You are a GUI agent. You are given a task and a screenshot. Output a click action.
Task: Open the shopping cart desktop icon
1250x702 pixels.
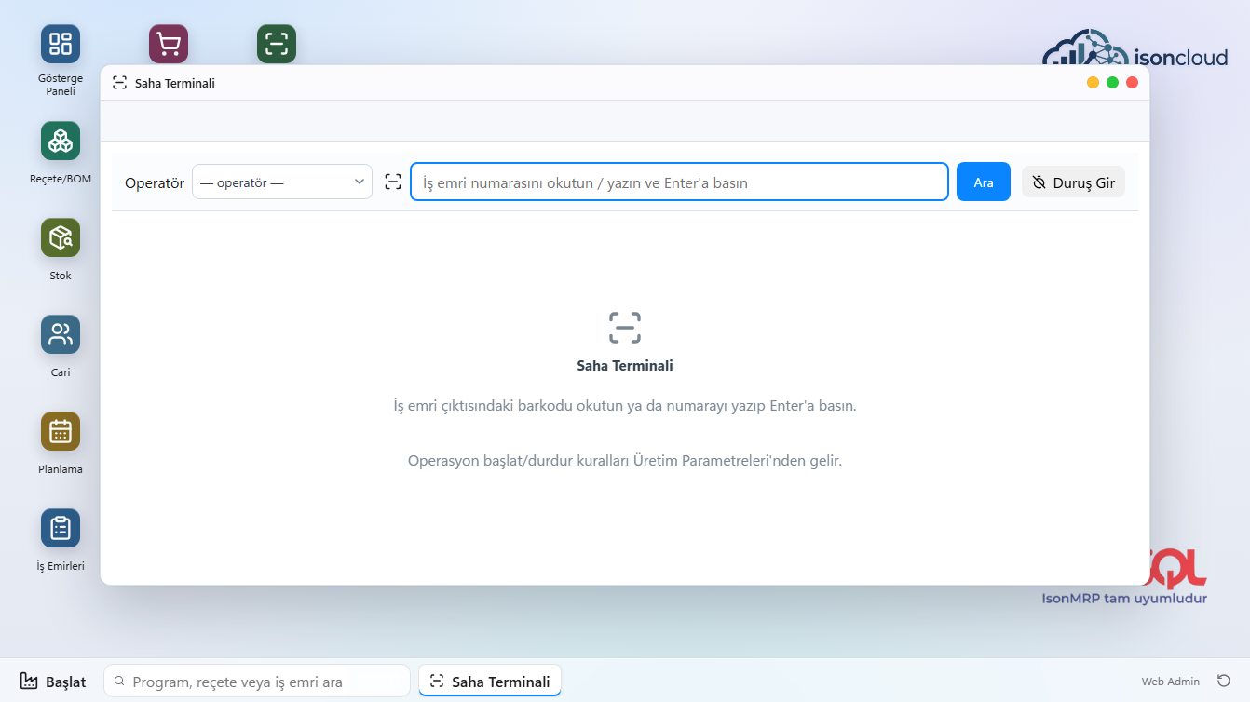(x=169, y=44)
